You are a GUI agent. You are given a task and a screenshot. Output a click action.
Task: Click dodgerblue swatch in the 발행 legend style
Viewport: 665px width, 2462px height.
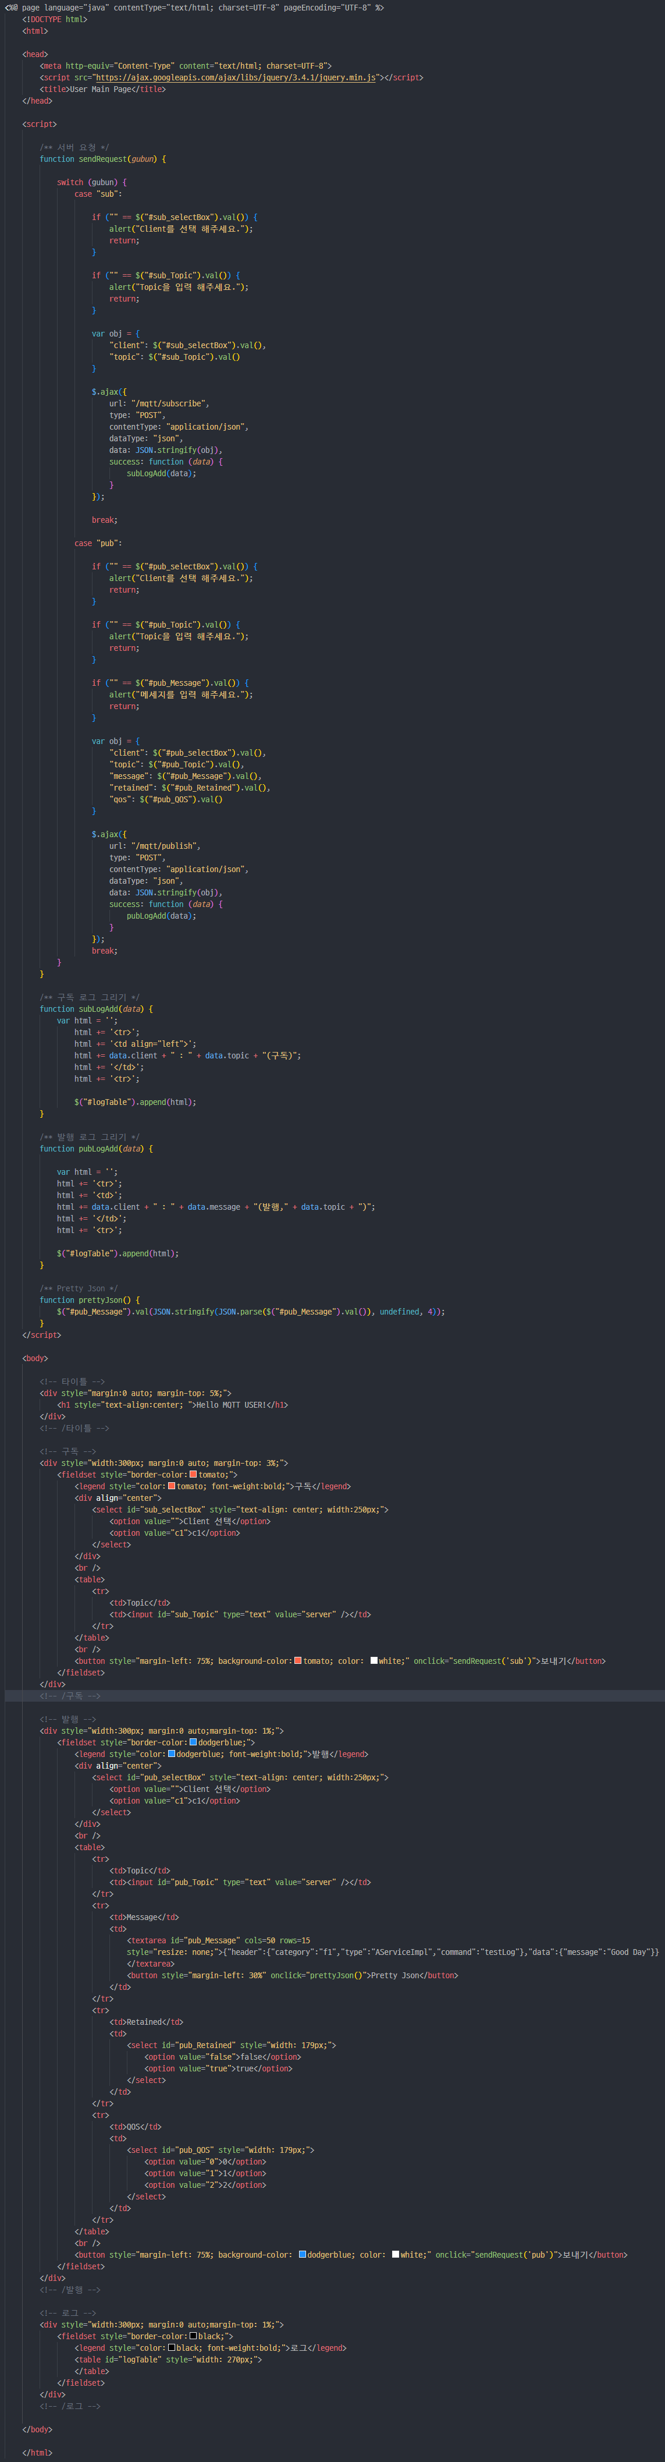click(x=171, y=1754)
